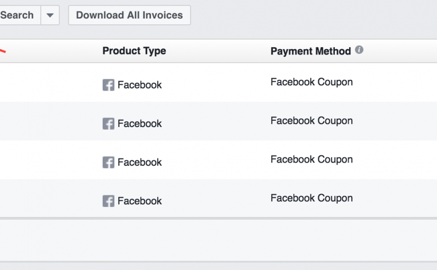Sort by Product Type column header
Screen dimensions: 437x270
(134, 51)
